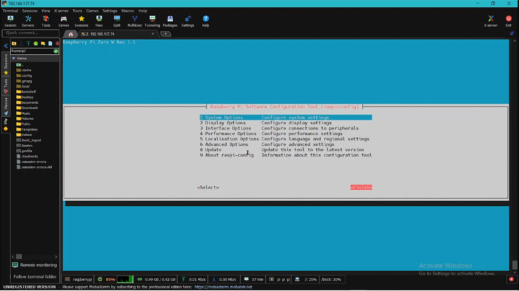Select 5 Localisation Options entry
Image resolution: width=519 pixels, height=291 pixels.
(x=286, y=139)
